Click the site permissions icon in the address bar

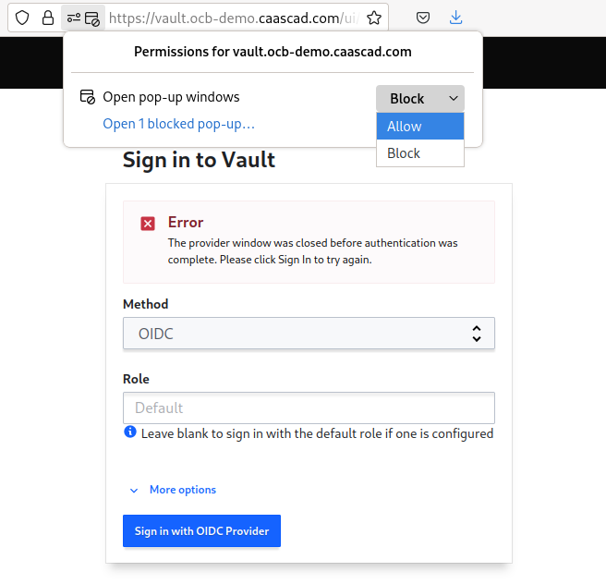(x=73, y=18)
